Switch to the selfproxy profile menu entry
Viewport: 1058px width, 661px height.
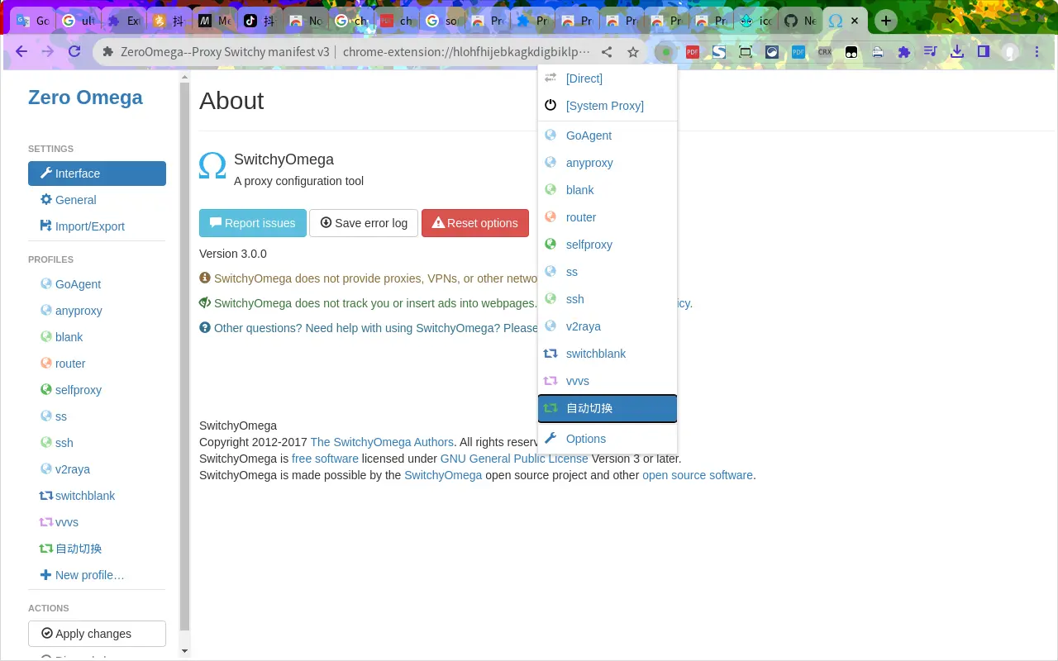coord(589,245)
